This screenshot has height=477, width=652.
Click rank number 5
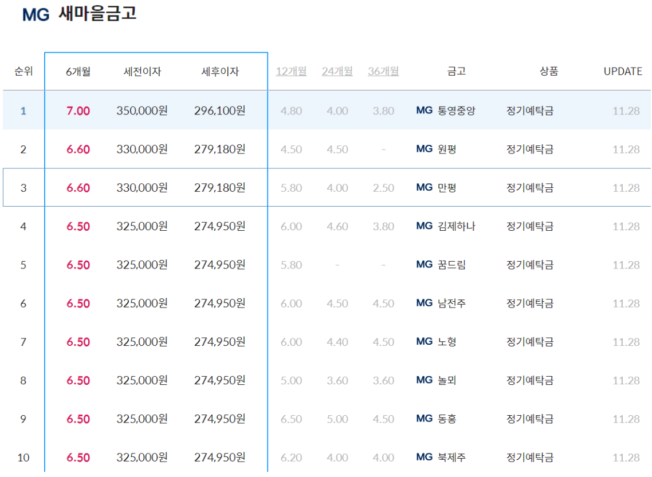point(23,265)
